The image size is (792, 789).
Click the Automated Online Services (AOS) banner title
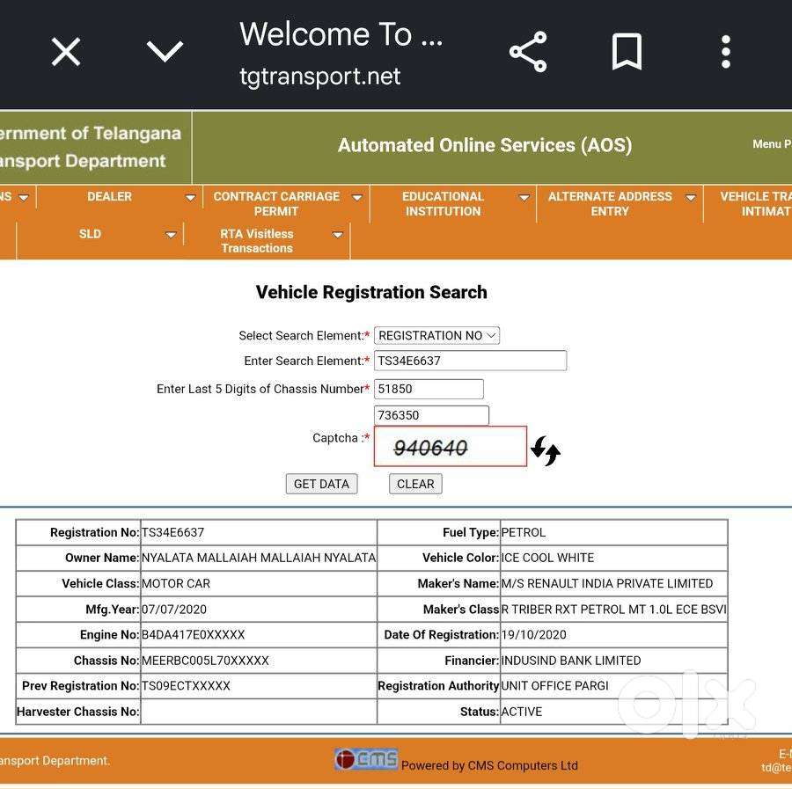pos(485,145)
